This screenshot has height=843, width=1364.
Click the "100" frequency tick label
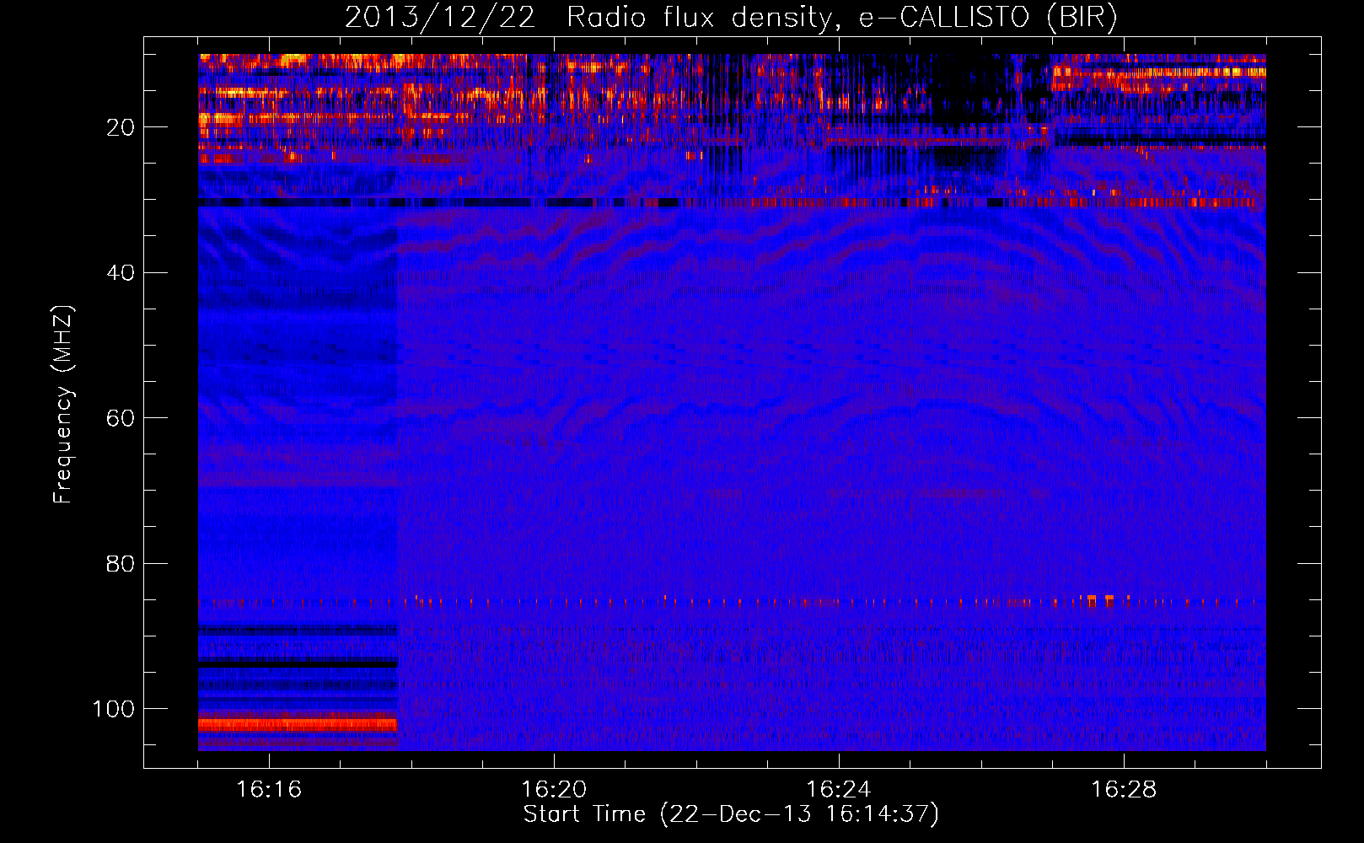[x=114, y=709]
